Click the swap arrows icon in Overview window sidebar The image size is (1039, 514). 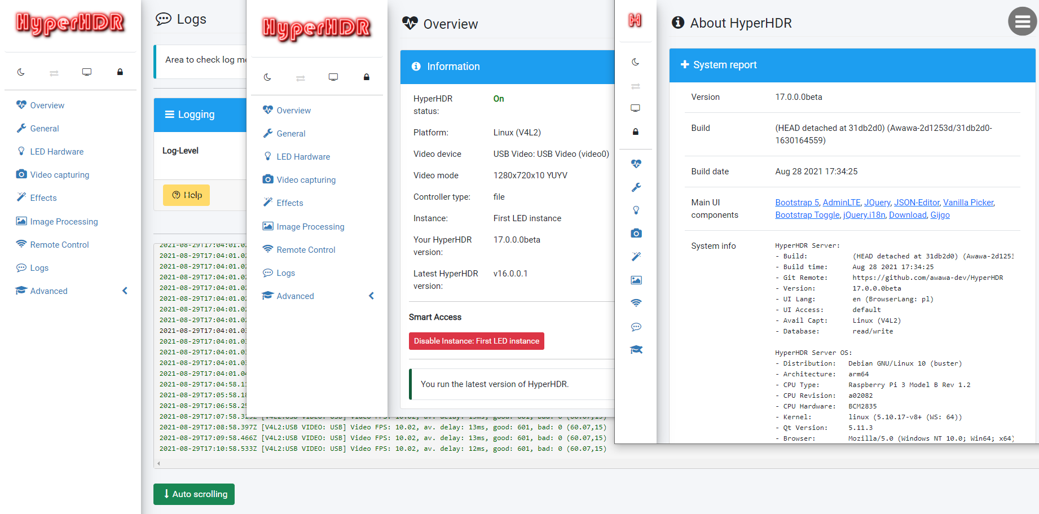click(301, 78)
